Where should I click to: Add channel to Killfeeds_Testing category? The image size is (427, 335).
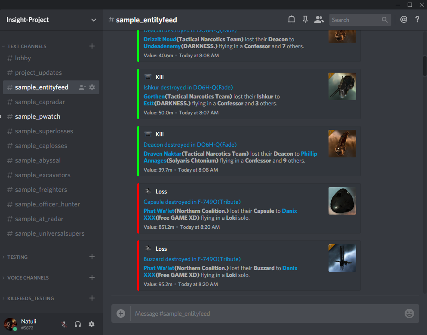click(x=92, y=298)
